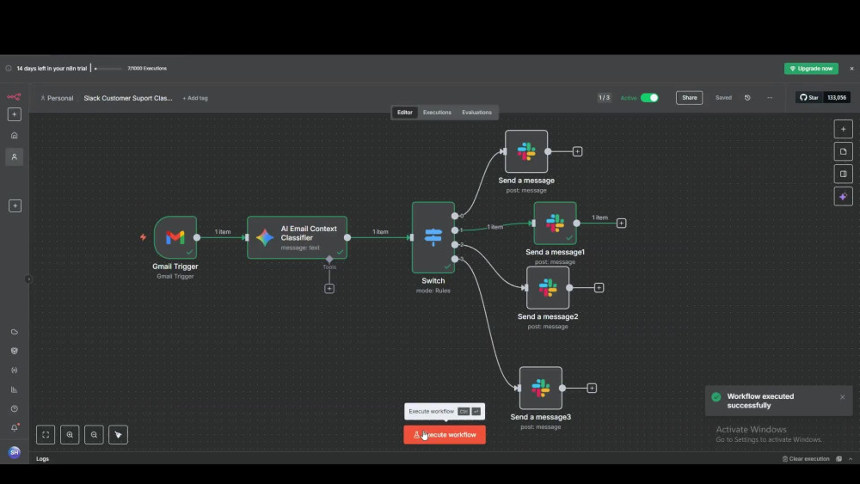Click plus connector after Send a message3
This screenshot has width=860, height=484.
(x=592, y=388)
